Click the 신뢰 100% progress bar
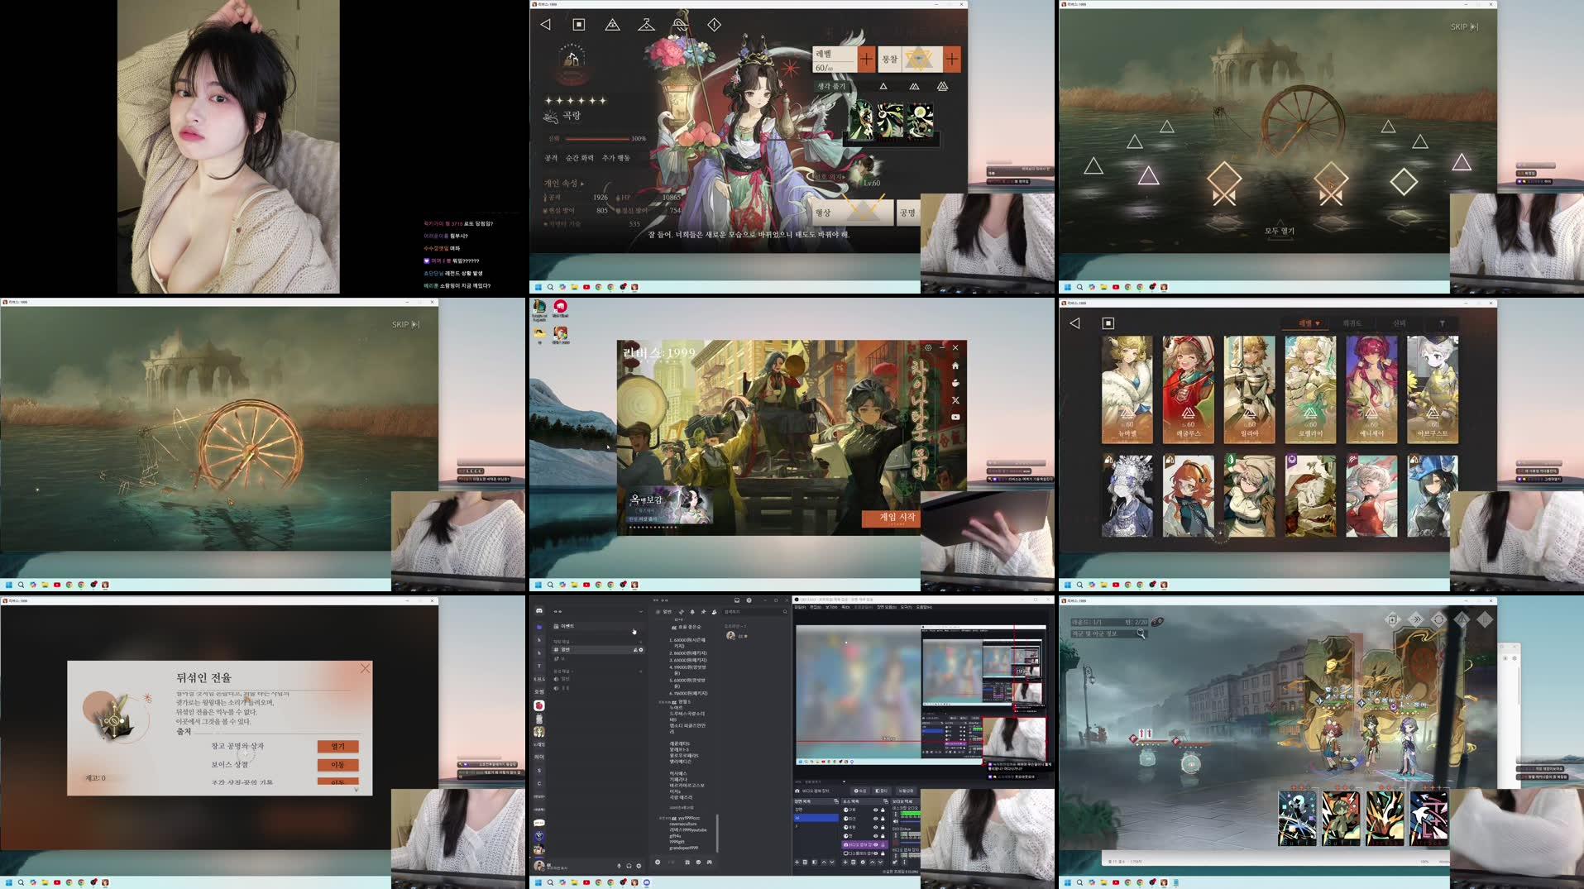The image size is (1584, 889). click(x=597, y=138)
